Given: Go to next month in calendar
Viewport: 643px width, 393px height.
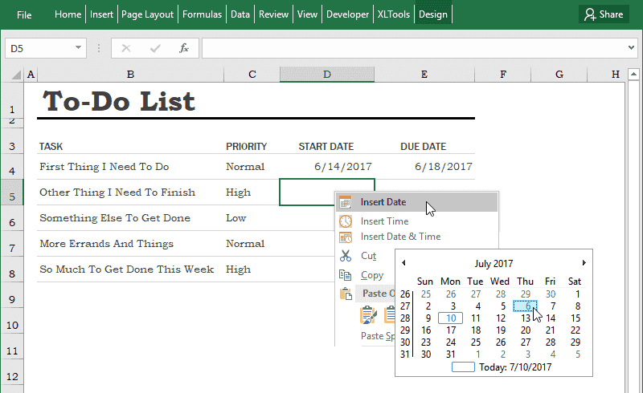Looking at the screenshot, I should pos(584,263).
